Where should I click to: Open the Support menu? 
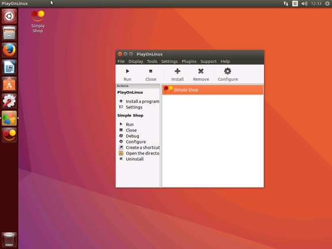[x=208, y=62]
